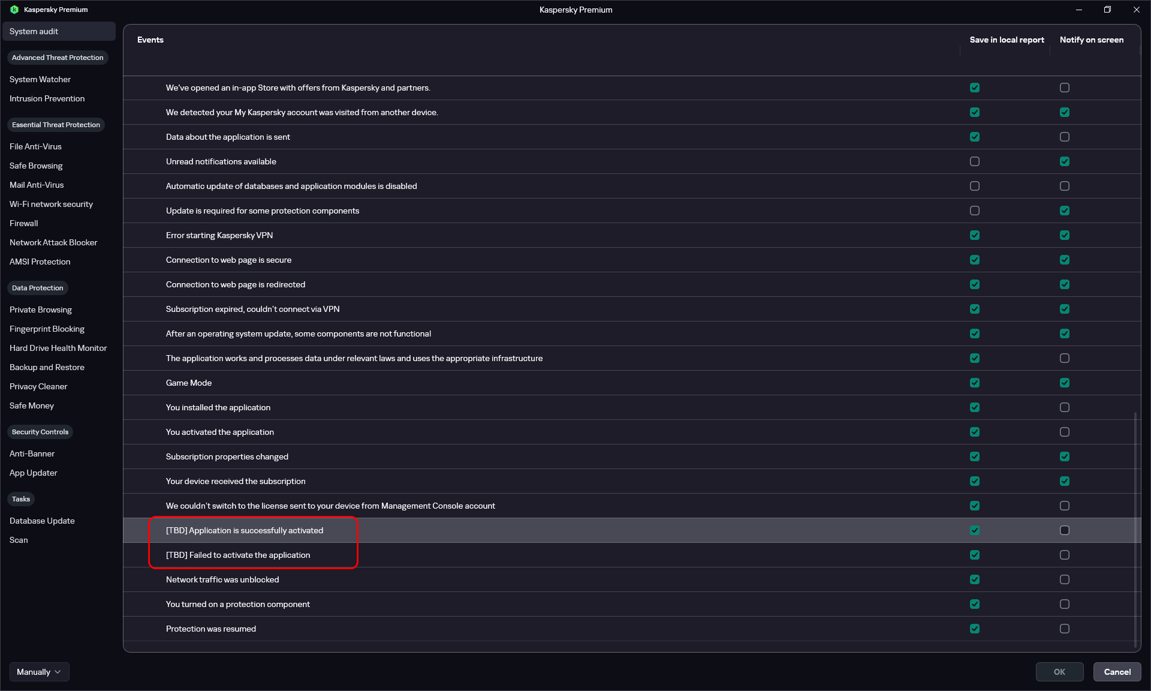This screenshot has height=691, width=1151.
Task: Enable local report for Update is required event
Action: [975, 211]
